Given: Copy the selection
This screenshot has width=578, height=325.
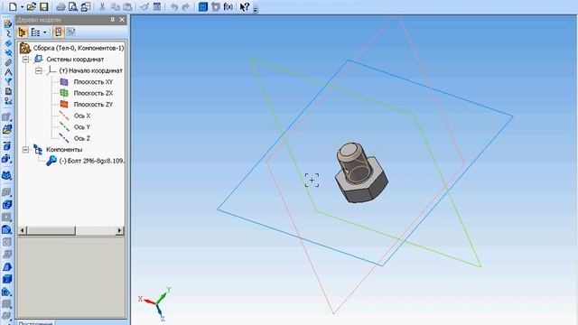Looking at the screenshot, I should (x=115, y=6).
